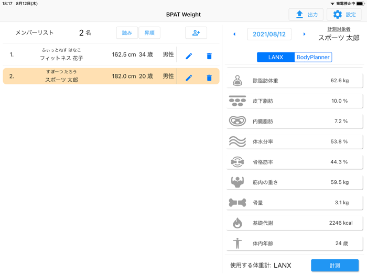Image resolution: width=367 pixels, height=275 pixels.
Task: Edit フィットネス 花子 with the pencil icon
Action: [189, 56]
